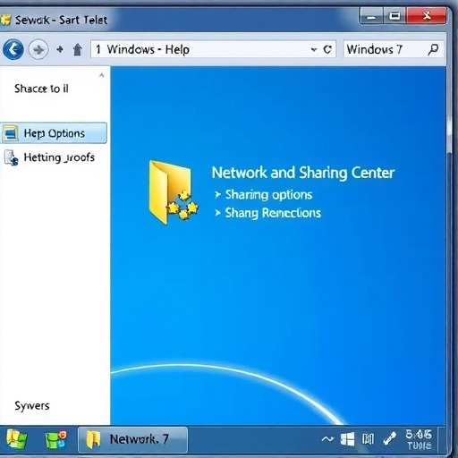The width and height of the screenshot is (458, 458).
Task: Click the system tray clock
Action: [419, 439]
